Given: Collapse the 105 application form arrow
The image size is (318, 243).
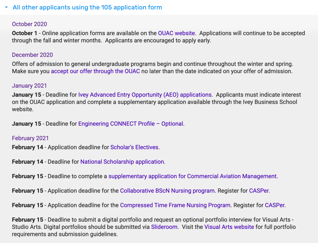Looking at the screenshot, I should [x=6, y=7].
